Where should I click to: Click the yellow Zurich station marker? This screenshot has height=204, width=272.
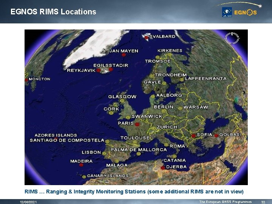[153, 128]
